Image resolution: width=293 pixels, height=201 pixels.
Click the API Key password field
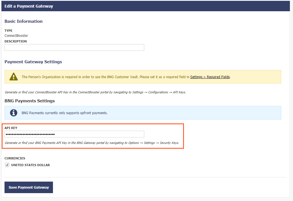click(74, 134)
